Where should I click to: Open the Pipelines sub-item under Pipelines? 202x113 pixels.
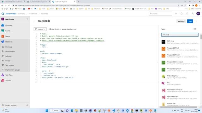click(9, 47)
